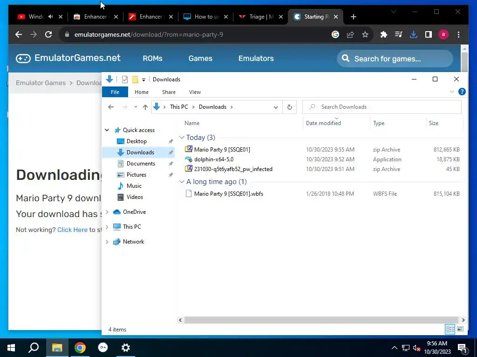
Task: Click Emulator Games breadcrumb link
Action: (41, 83)
